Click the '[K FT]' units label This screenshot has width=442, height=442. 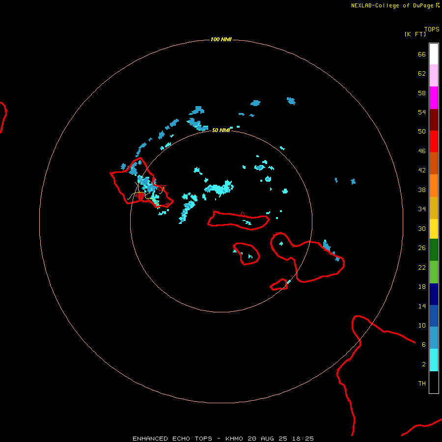[x=415, y=34]
